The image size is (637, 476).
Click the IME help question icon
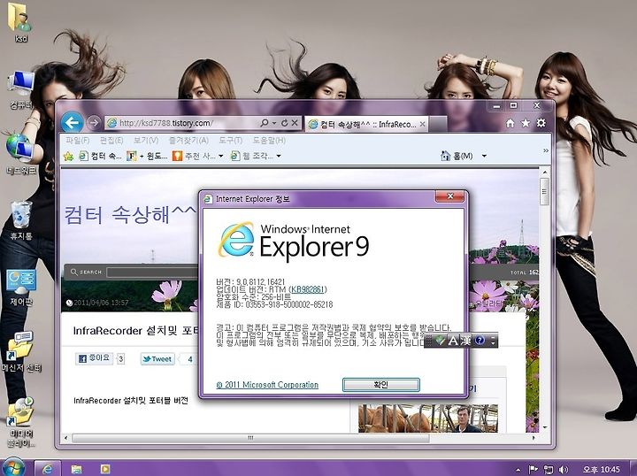pos(480,341)
